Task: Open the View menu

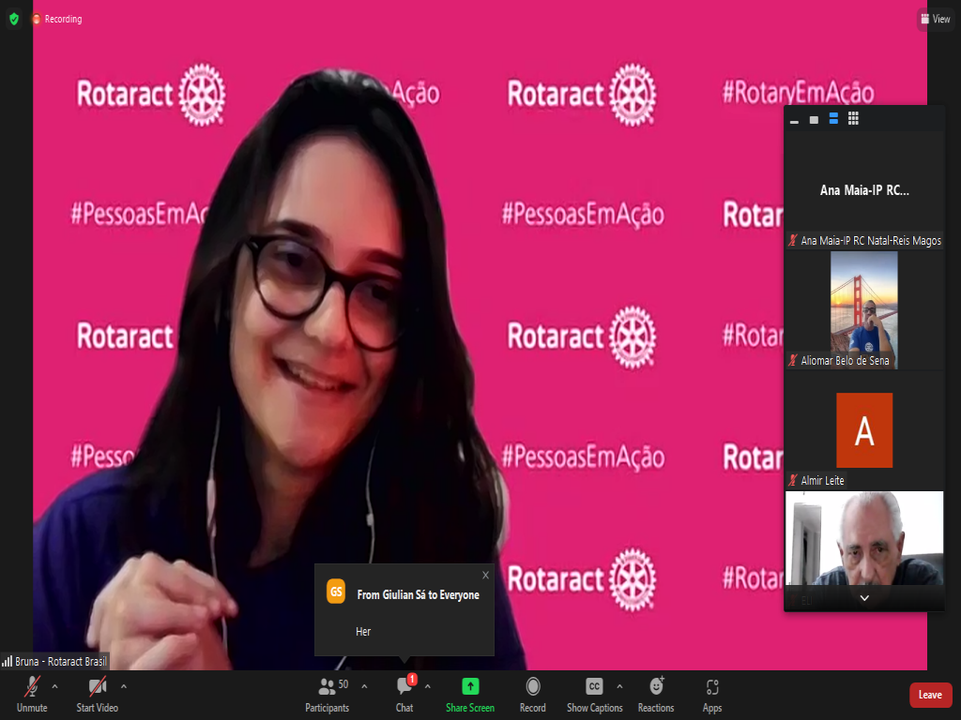Action: pyautogui.click(x=936, y=19)
